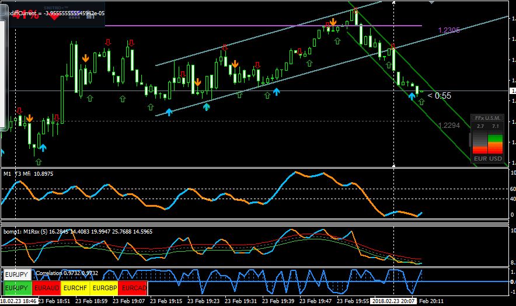Select the diffCurrent value text

[57, 13]
